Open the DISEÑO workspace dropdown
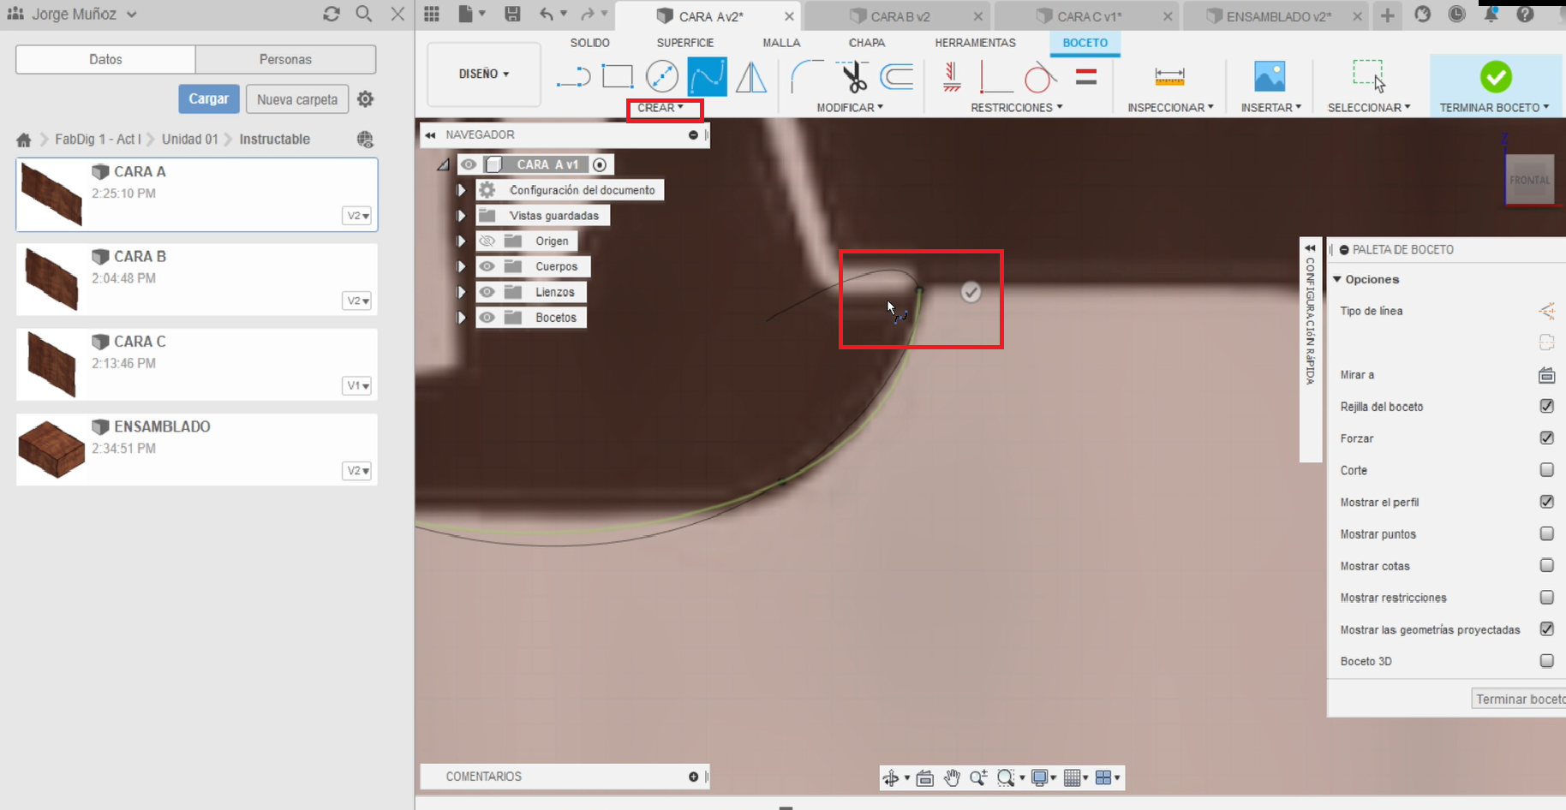The width and height of the screenshot is (1566, 810). pyautogui.click(x=484, y=74)
